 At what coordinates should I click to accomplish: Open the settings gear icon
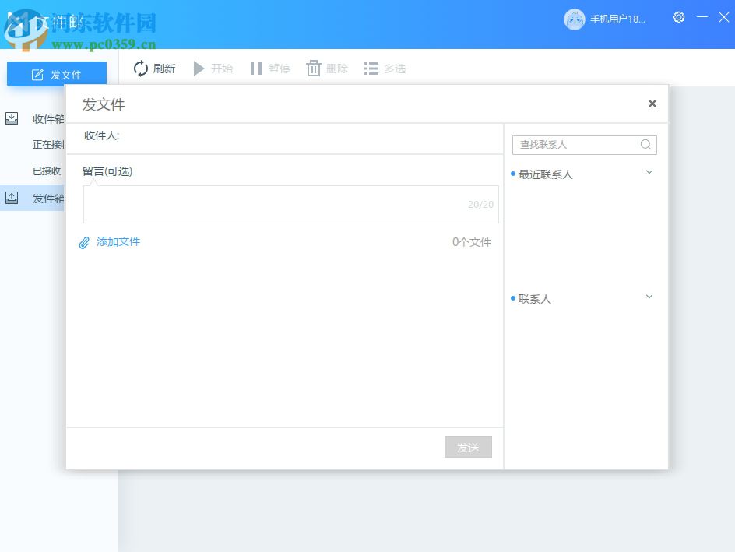(678, 17)
